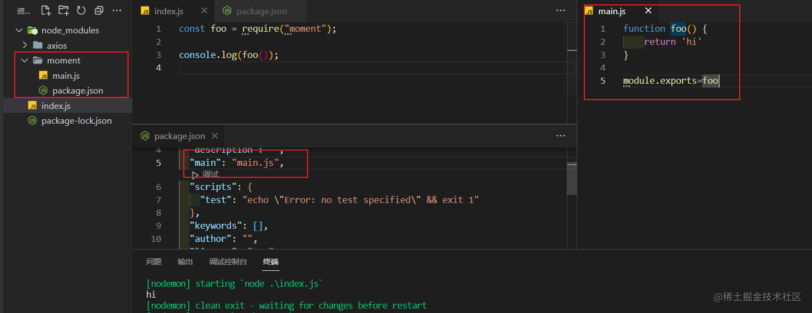The image size is (812, 313).
Task: Switch to the top package.json tab
Action: click(255, 11)
